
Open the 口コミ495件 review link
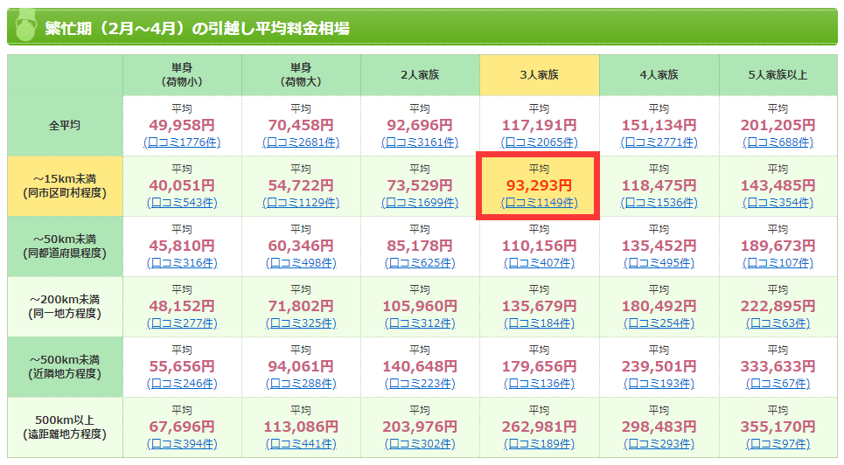tap(659, 262)
